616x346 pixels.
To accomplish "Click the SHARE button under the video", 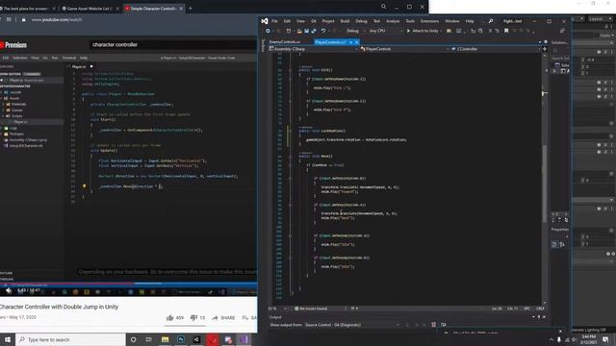I will click(x=223, y=318).
